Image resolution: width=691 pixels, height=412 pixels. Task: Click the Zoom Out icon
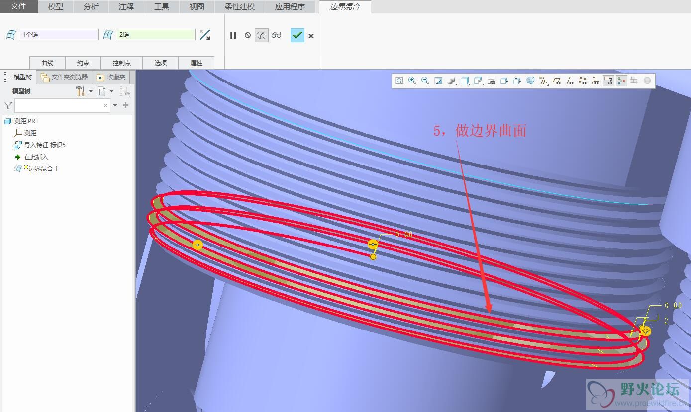click(425, 81)
